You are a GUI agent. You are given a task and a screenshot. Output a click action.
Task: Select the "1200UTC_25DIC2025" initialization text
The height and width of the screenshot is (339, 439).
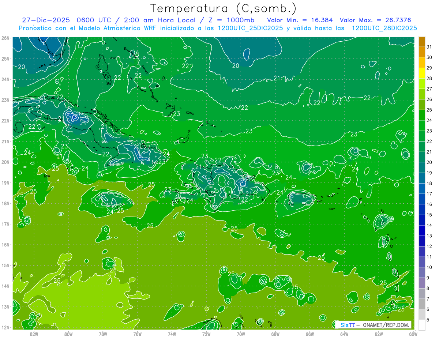(248, 28)
